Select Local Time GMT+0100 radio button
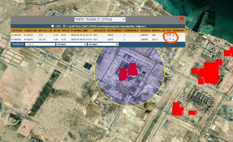233x142 pixels. (64, 26)
